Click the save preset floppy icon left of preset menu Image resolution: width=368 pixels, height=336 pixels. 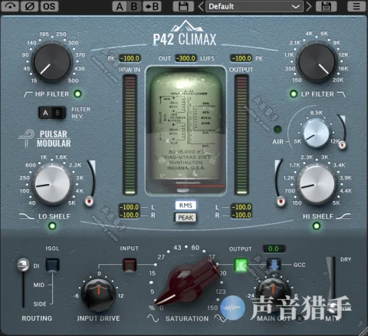(183, 6)
